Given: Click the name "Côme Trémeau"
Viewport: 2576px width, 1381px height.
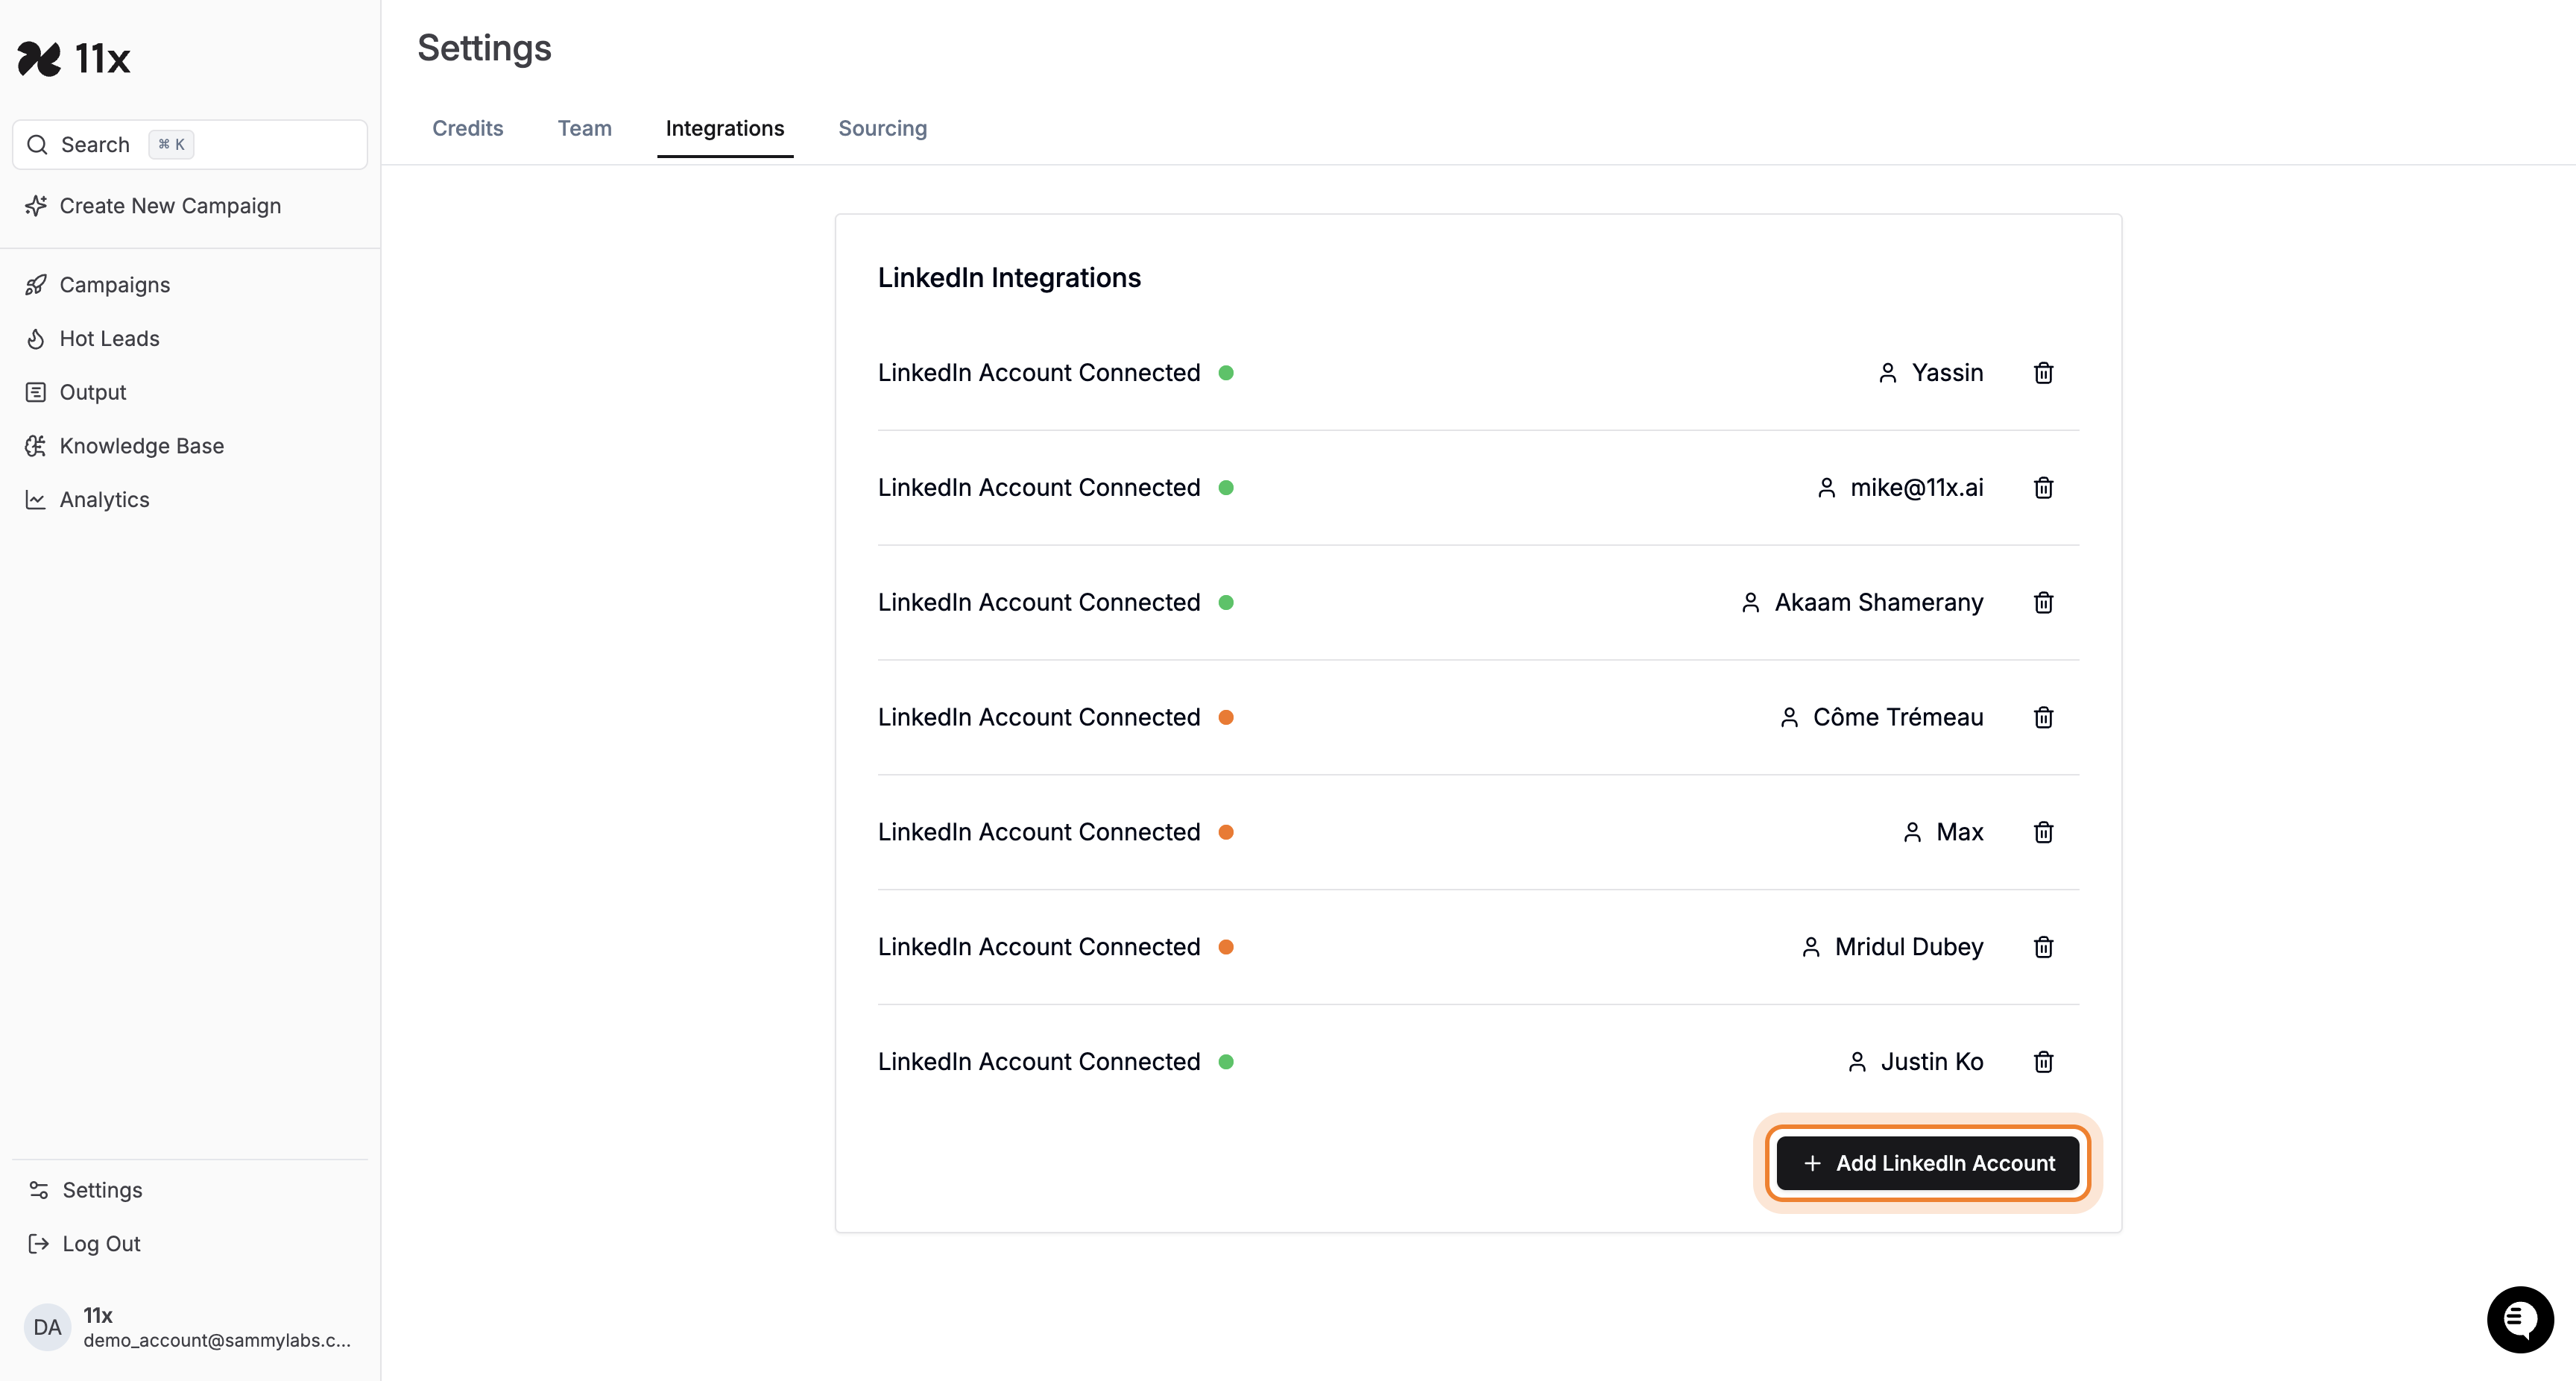Looking at the screenshot, I should coord(1898,717).
